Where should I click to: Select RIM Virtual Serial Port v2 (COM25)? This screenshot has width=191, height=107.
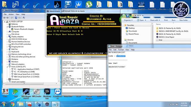tap(27, 77)
